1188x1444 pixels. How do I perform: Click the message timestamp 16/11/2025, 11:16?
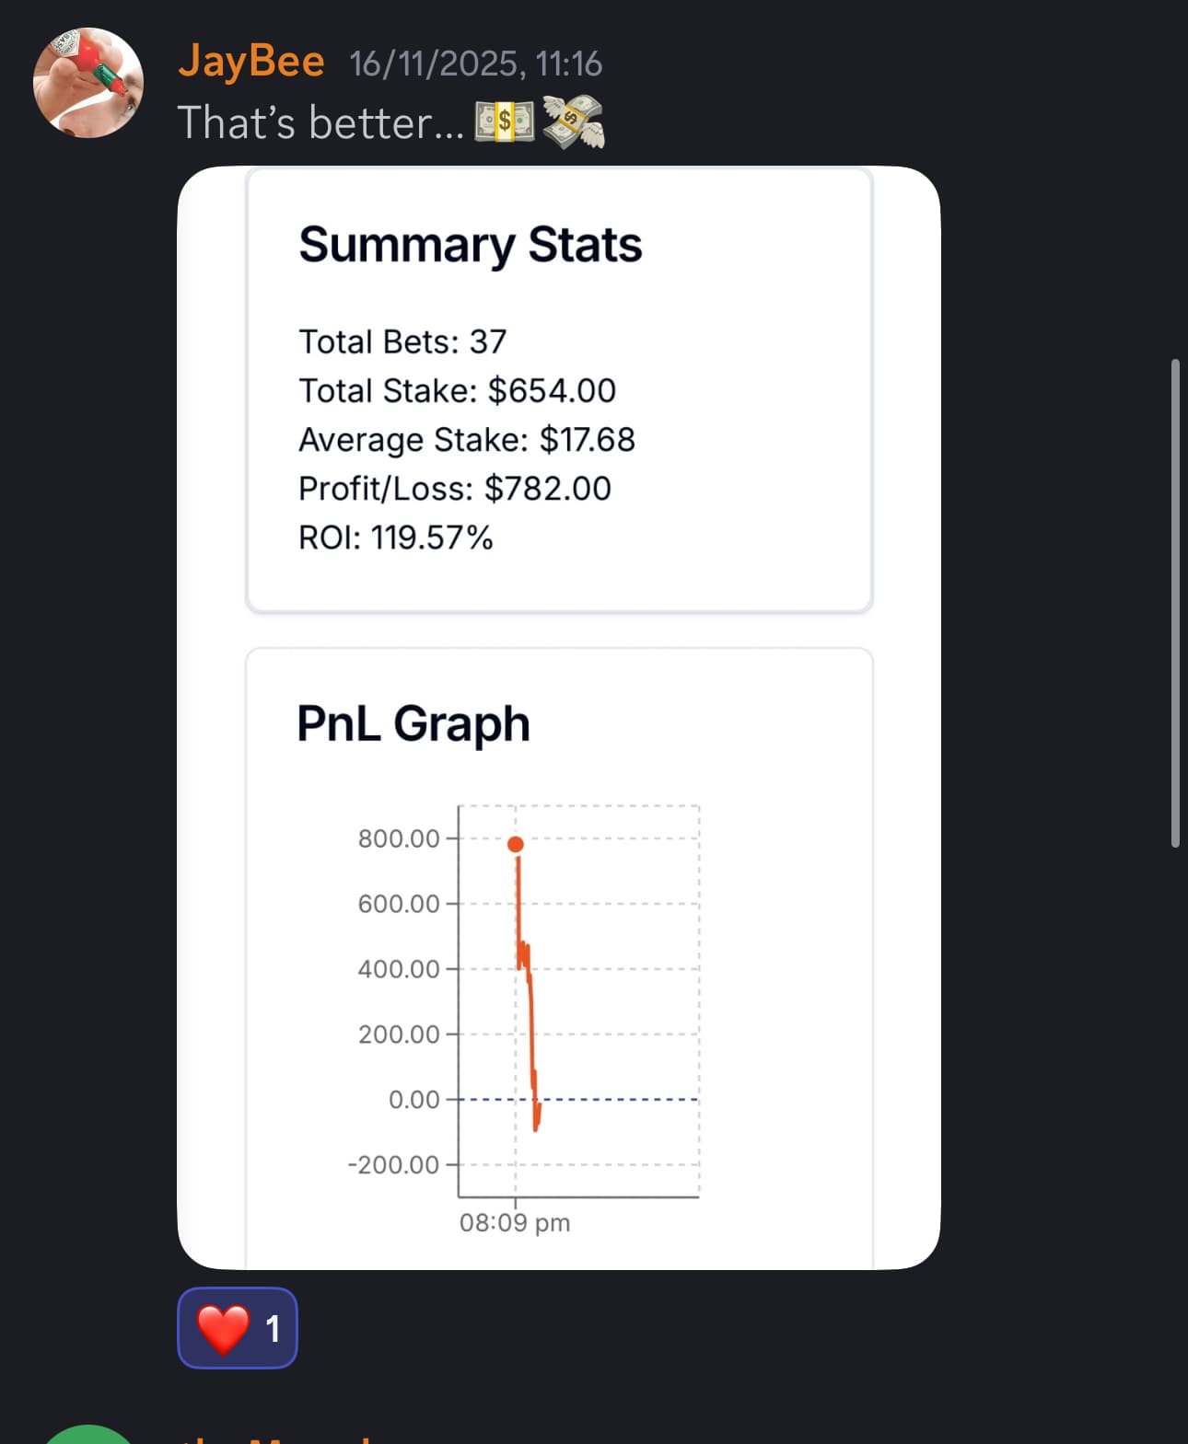pyautogui.click(x=475, y=64)
